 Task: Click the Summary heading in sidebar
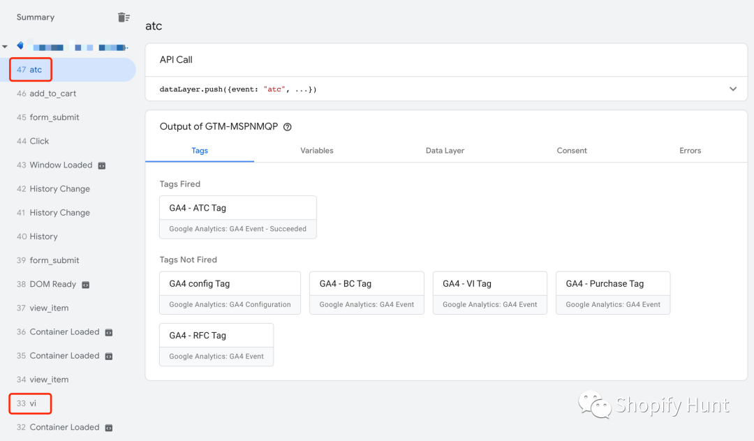coord(36,17)
